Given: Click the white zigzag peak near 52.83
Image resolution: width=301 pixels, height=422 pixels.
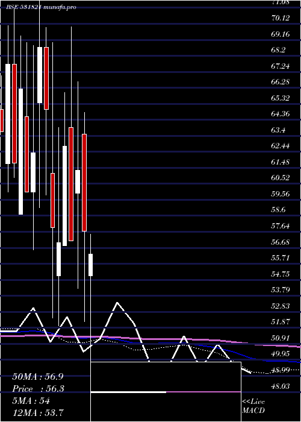Looking at the screenshot, I should pyautogui.click(x=117, y=303).
